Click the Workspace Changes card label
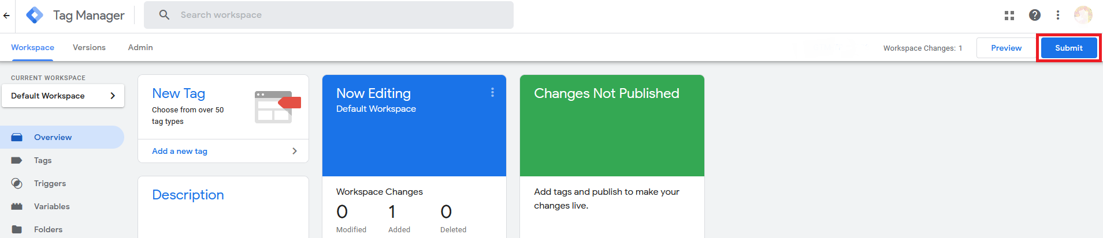The width and height of the screenshot is (1103, 238). pyautogui.click(x=380, y=192)
